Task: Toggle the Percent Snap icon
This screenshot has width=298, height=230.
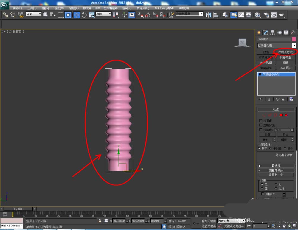Action: (155, 15)
